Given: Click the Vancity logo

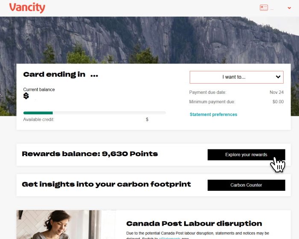Looking at the screenshot, I should coord(27,8).
